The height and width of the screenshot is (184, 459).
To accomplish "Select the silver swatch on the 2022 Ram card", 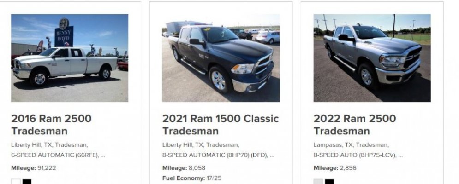I will 318,182.
